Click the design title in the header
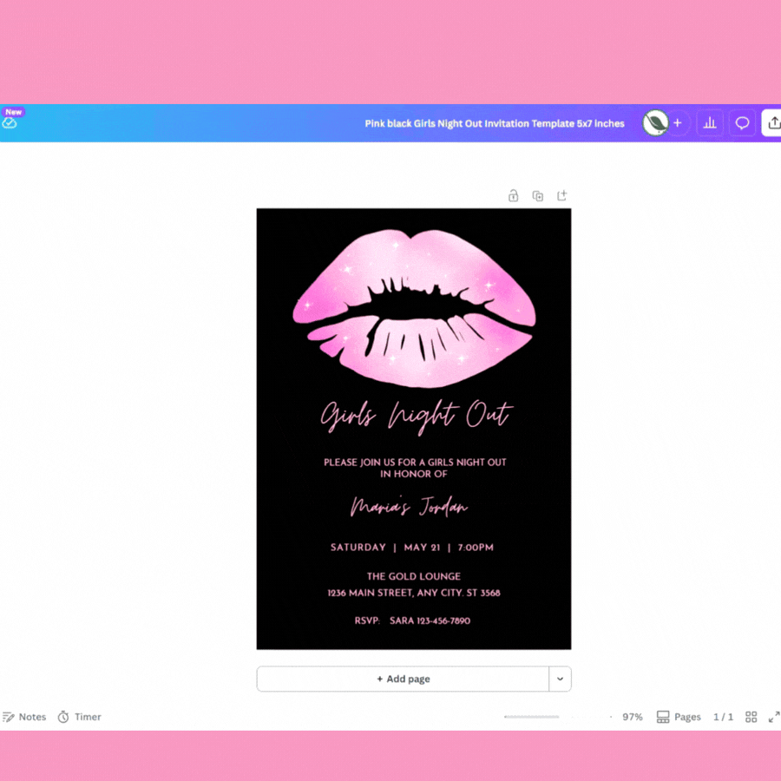This screenshot has width=781, height=781. pos(494,123)
